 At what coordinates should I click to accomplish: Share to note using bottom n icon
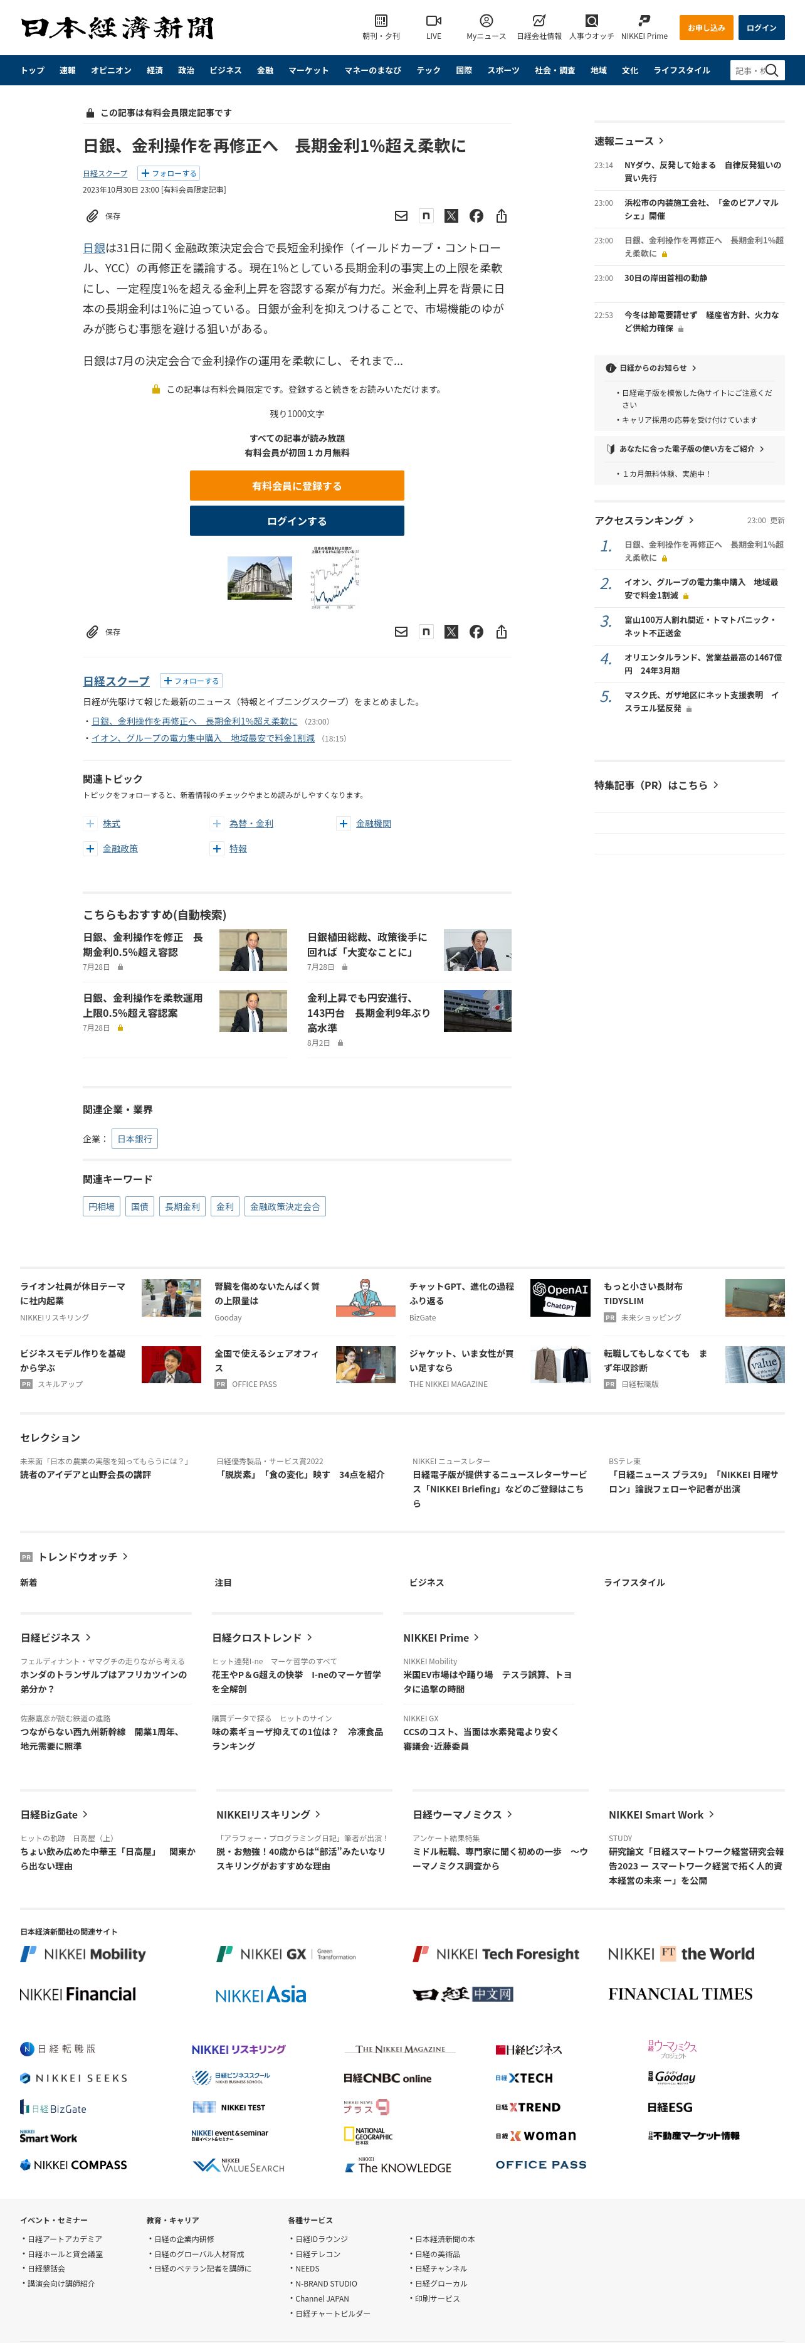click(x=426, y=631)
